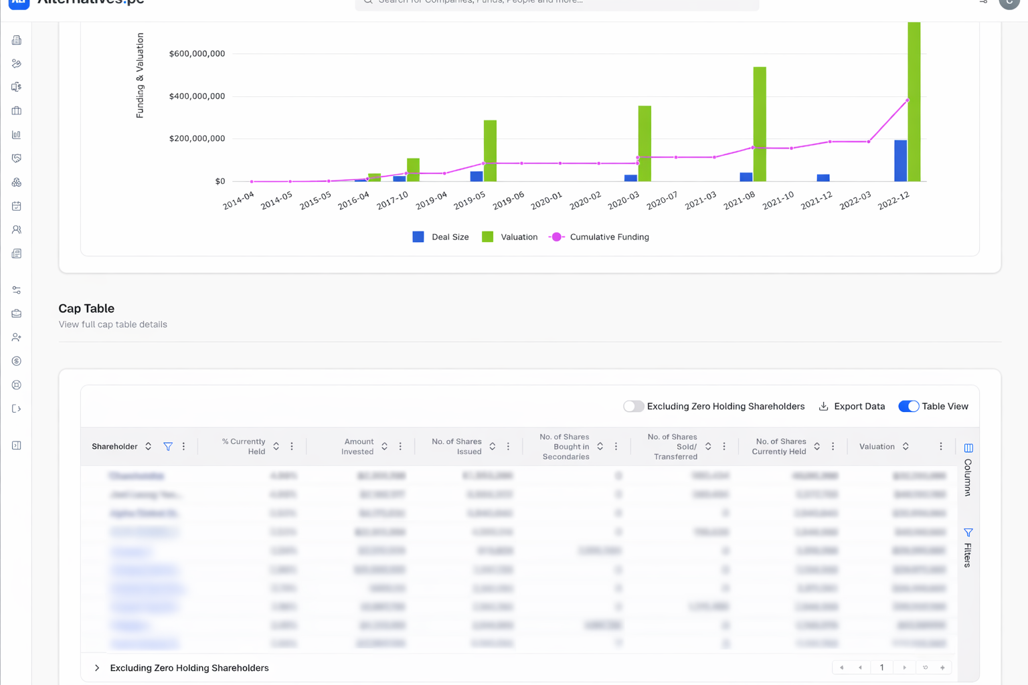Open the Valuation column options menu

coord(940,446)
